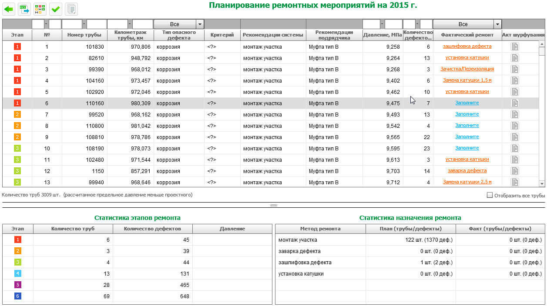The width and height of the screenshot is (547, 306).
Task: Open 'Зачистка/Переизоляция' repair link
Action: [467, 69]
